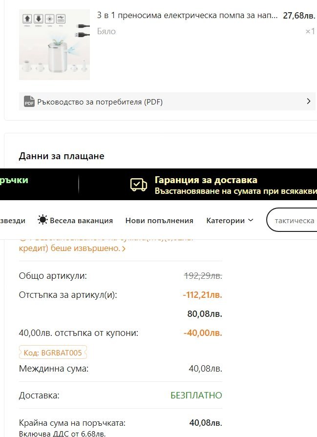Click the БЕЗПЛАТНО delivery label
The height and width of the screenshot is (437, 317).
196,395
